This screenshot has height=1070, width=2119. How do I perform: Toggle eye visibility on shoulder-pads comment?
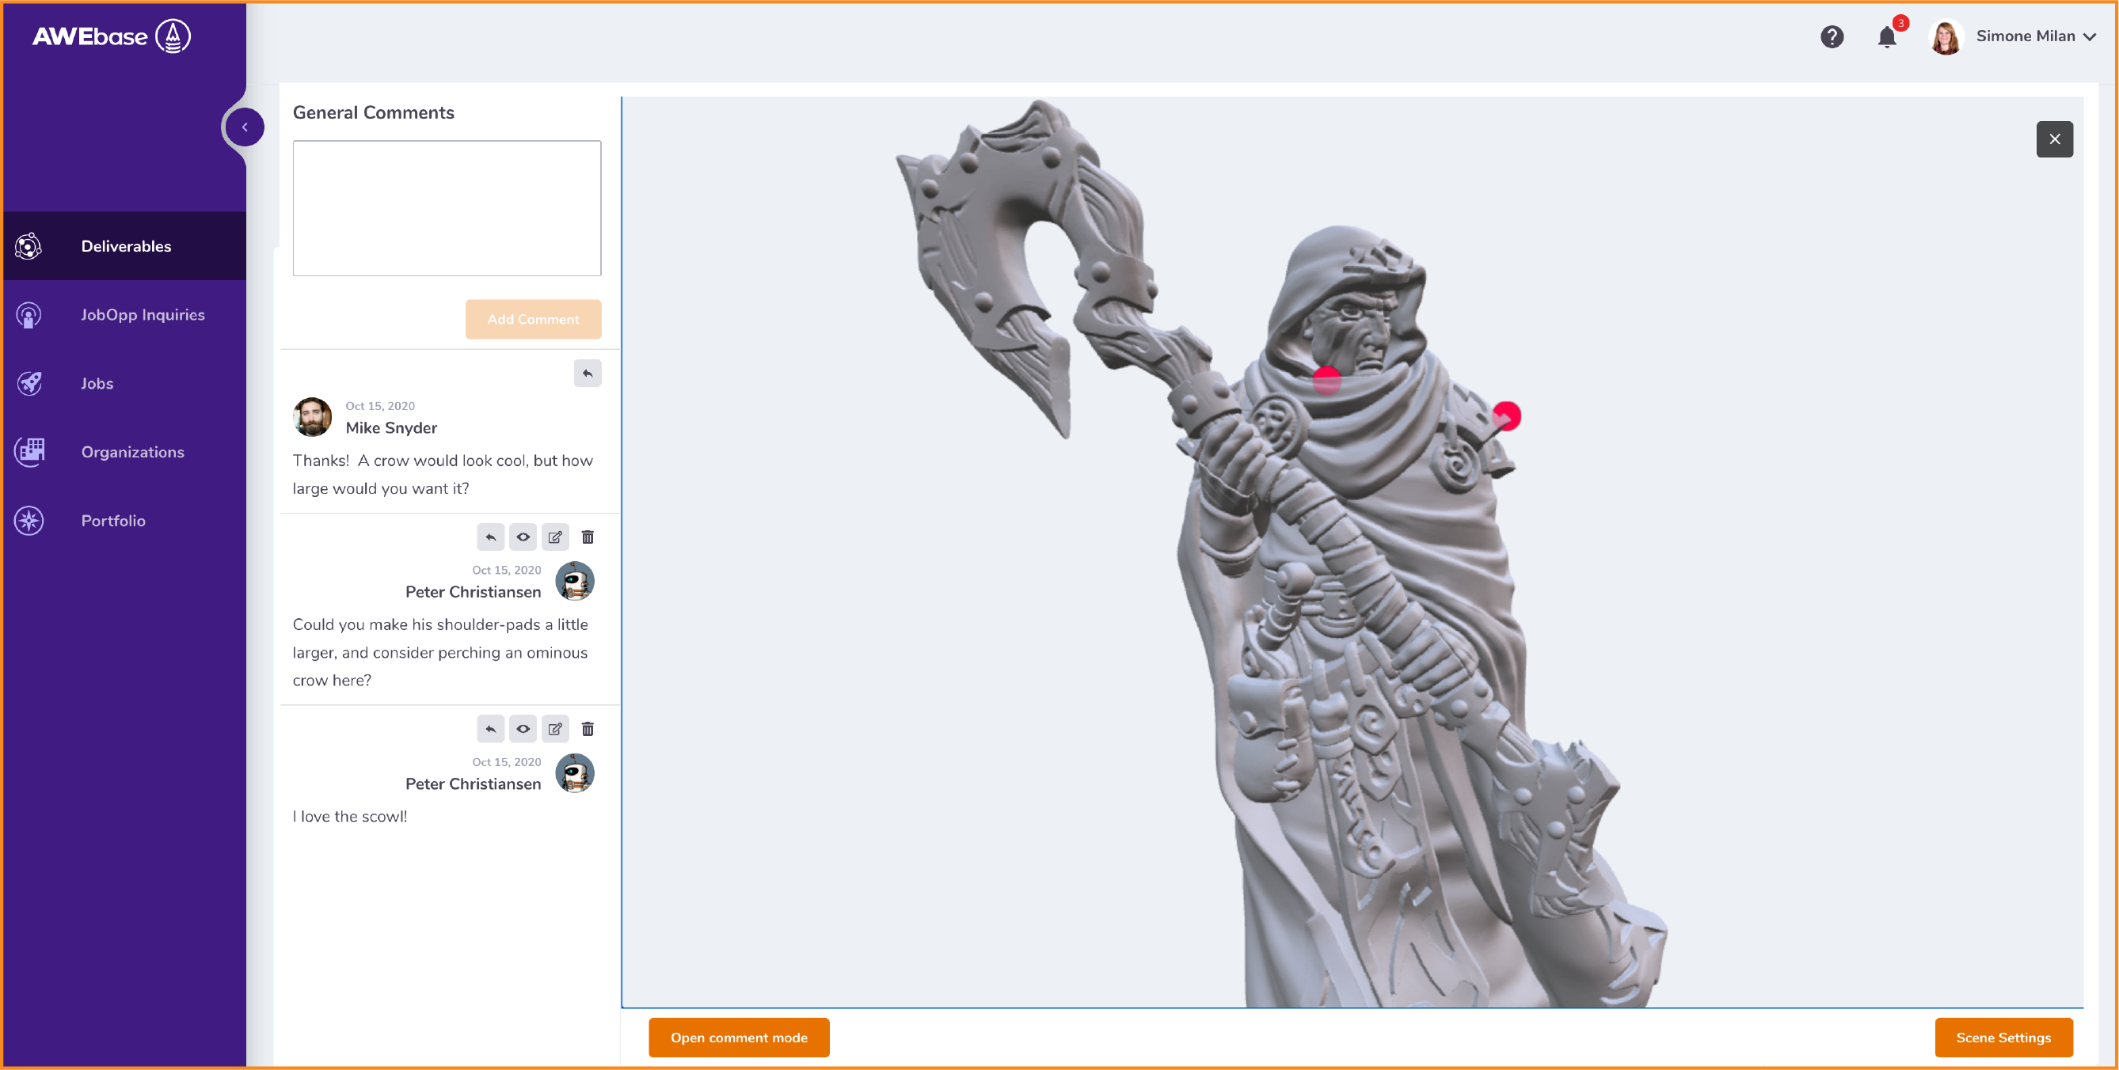click(523, 537)
